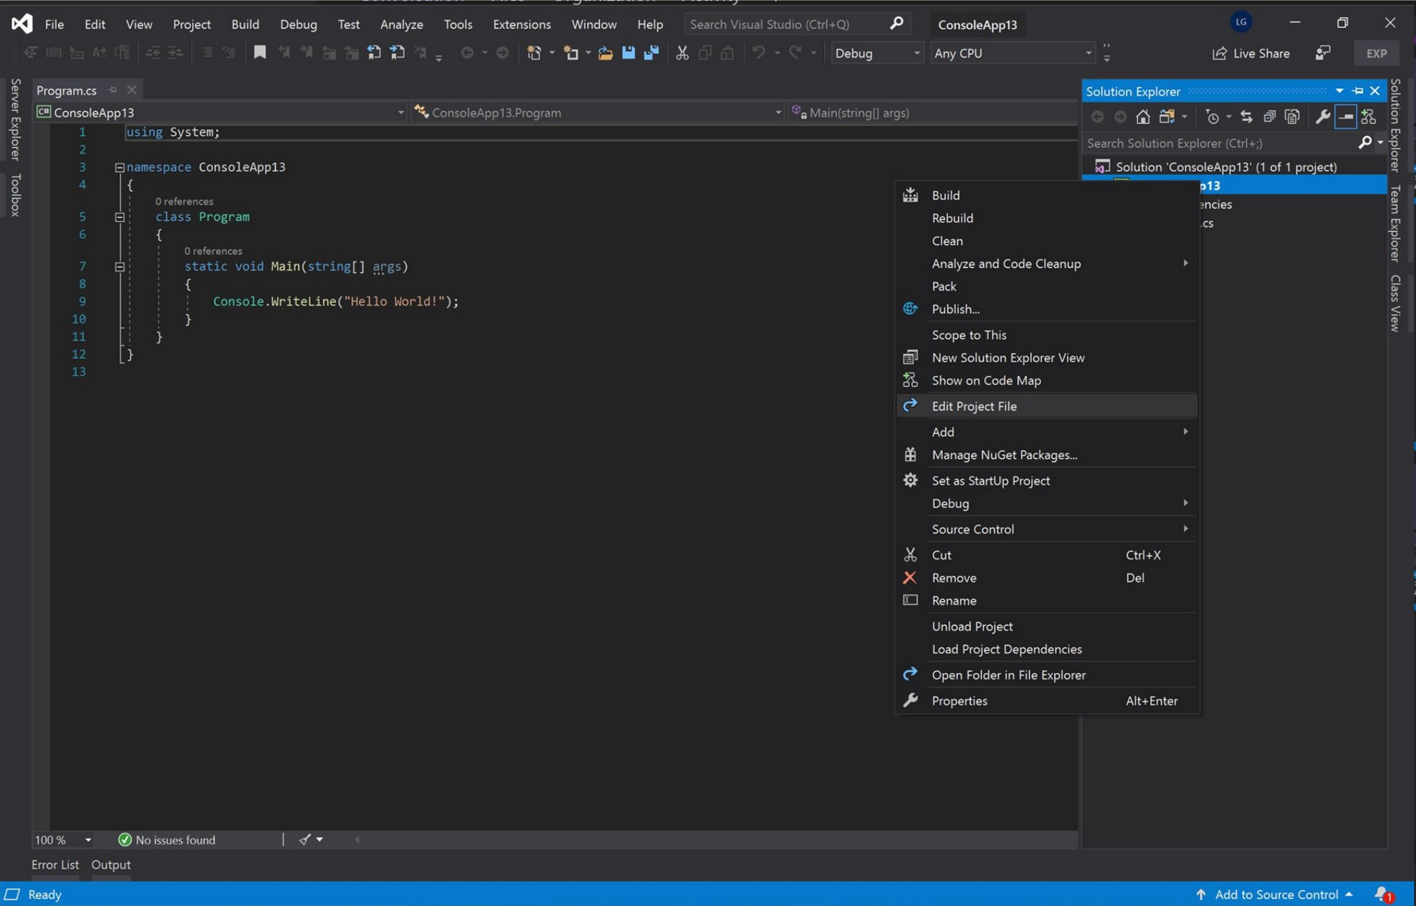Click Add to Source Control in status bar
Viewport: 1416px width, 906px height.
click(x=1276, y=894)
